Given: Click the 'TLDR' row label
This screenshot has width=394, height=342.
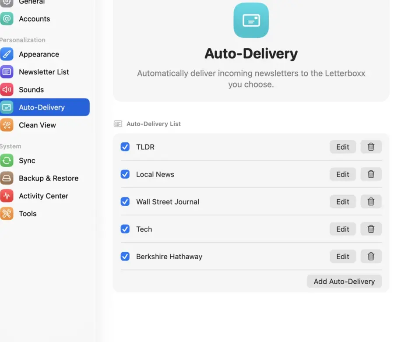Looking at the screenshot, I should pos(145,147).
